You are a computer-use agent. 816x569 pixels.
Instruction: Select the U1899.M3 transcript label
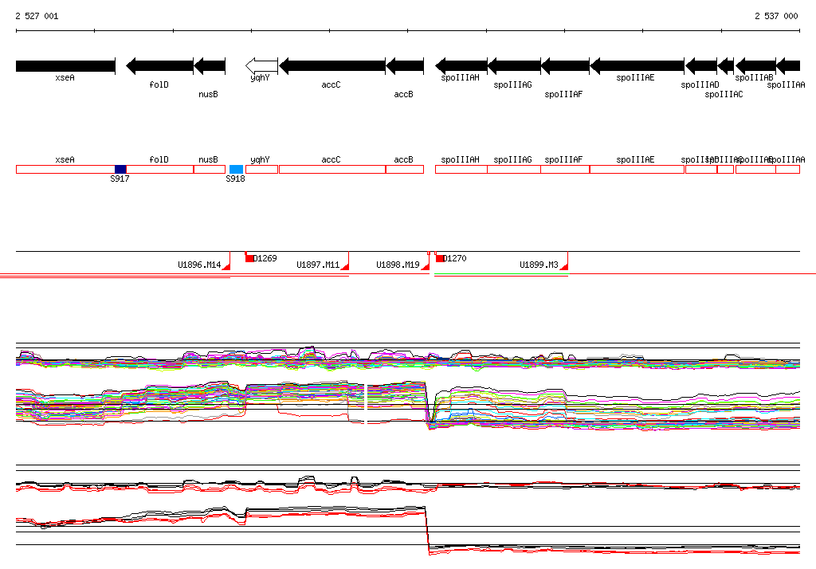tap(539, 265)
